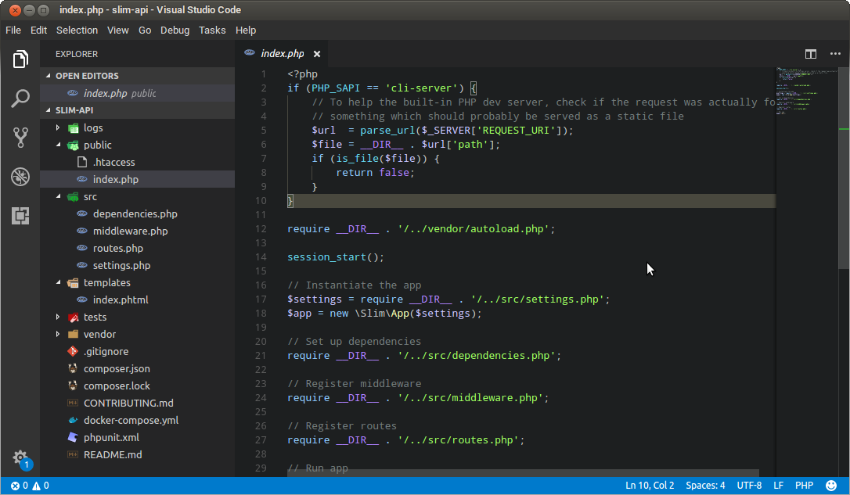Open the Source Control view
850x495 pixels.
(x=20, y=137)
